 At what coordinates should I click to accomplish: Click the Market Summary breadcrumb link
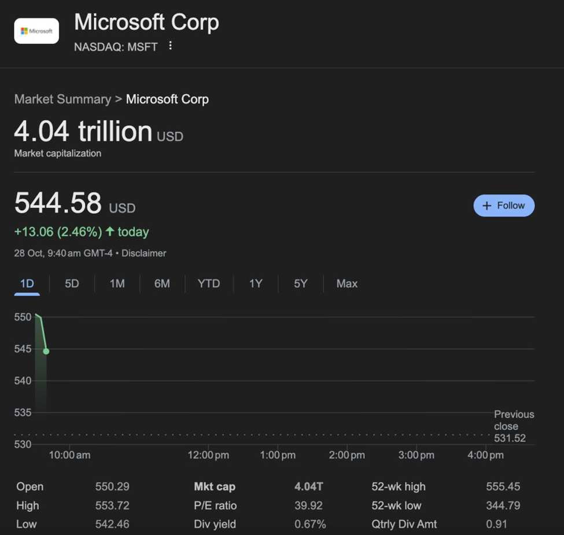[62, 99]
